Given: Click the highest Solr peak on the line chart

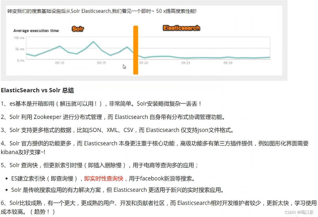Looking at the screenshot, I should (94, 41).
